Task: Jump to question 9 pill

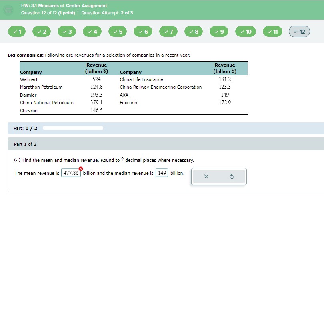Action: 219,32
